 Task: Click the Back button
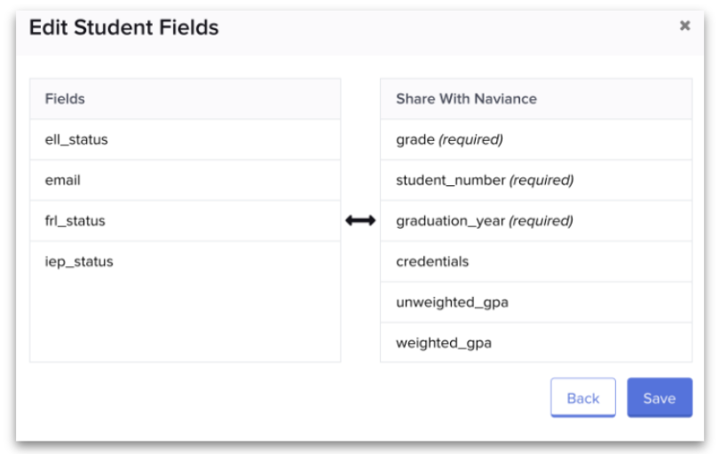(582, 398)
